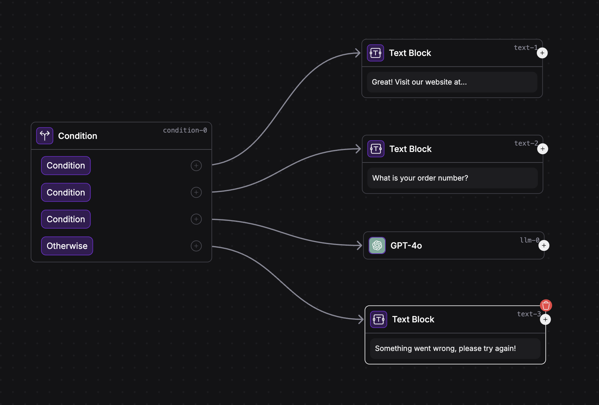This screenshot has height=405, width=599.
Task: Select the OpenAI logo on the GPT-4o node
Action: coord(377,245)
